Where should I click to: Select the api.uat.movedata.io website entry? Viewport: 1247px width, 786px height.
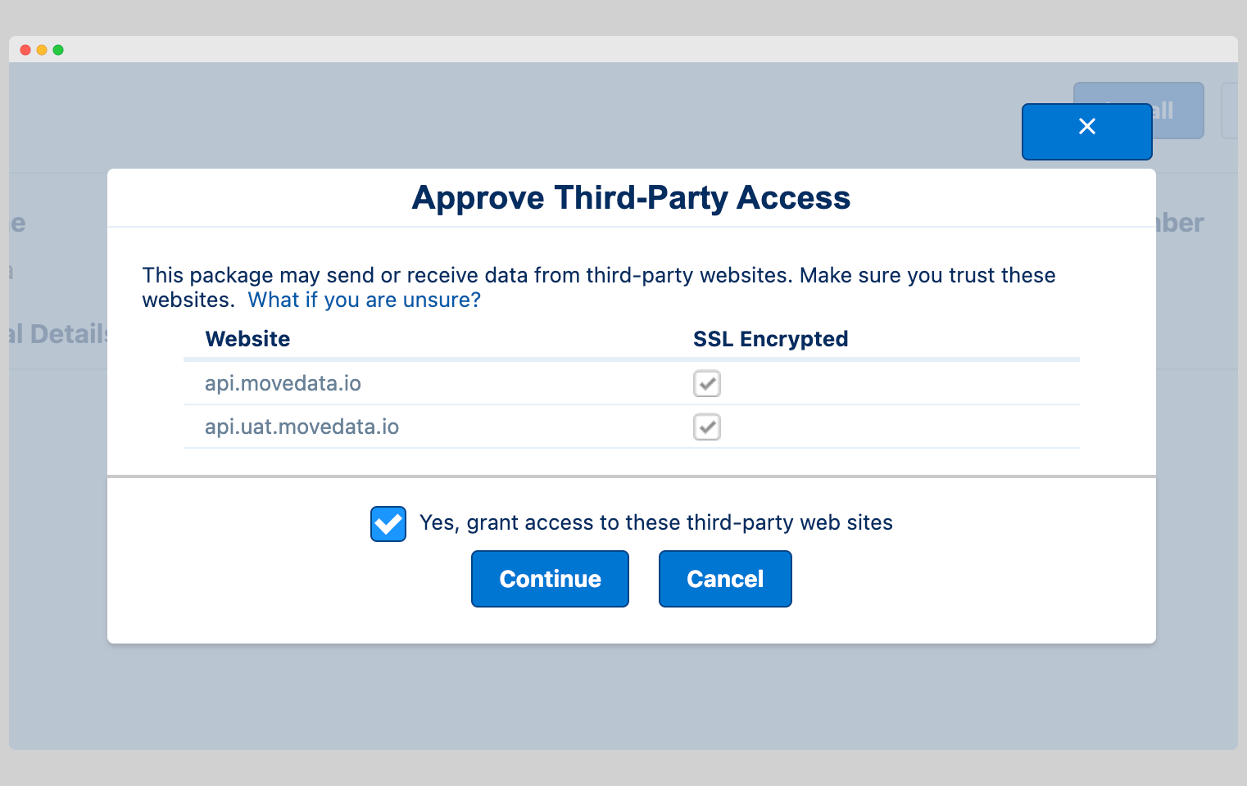click(x=302, y=427)
